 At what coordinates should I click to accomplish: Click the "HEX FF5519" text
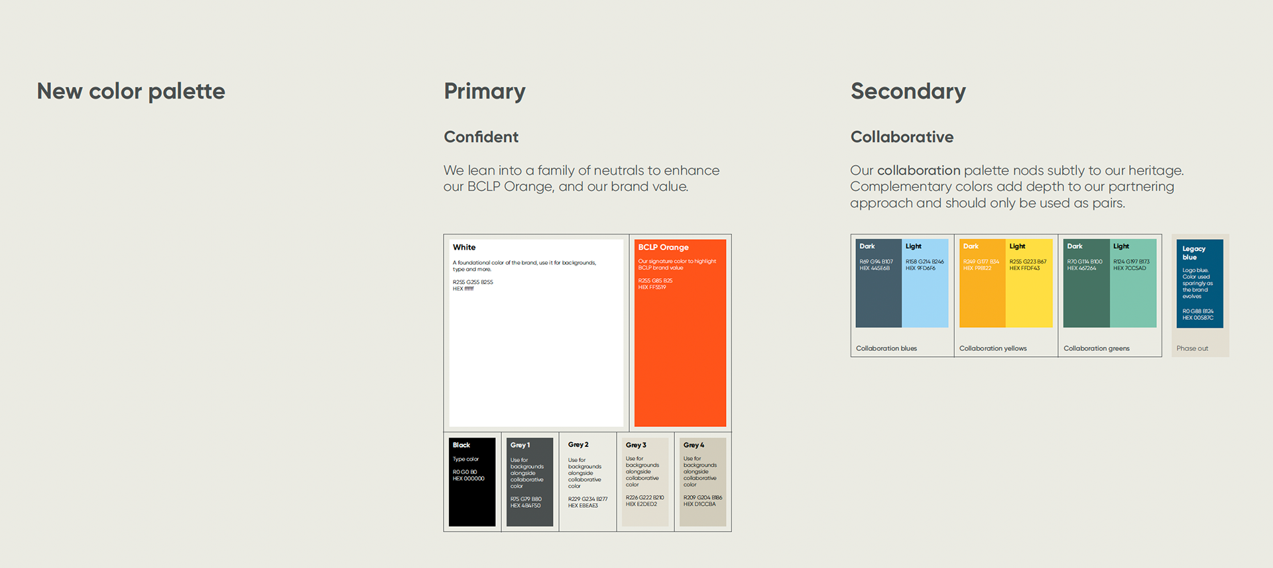pos(652,287)
